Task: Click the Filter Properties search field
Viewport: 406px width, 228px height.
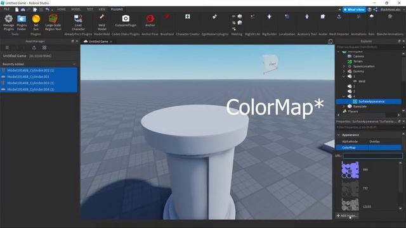Action: coord(369,127)
